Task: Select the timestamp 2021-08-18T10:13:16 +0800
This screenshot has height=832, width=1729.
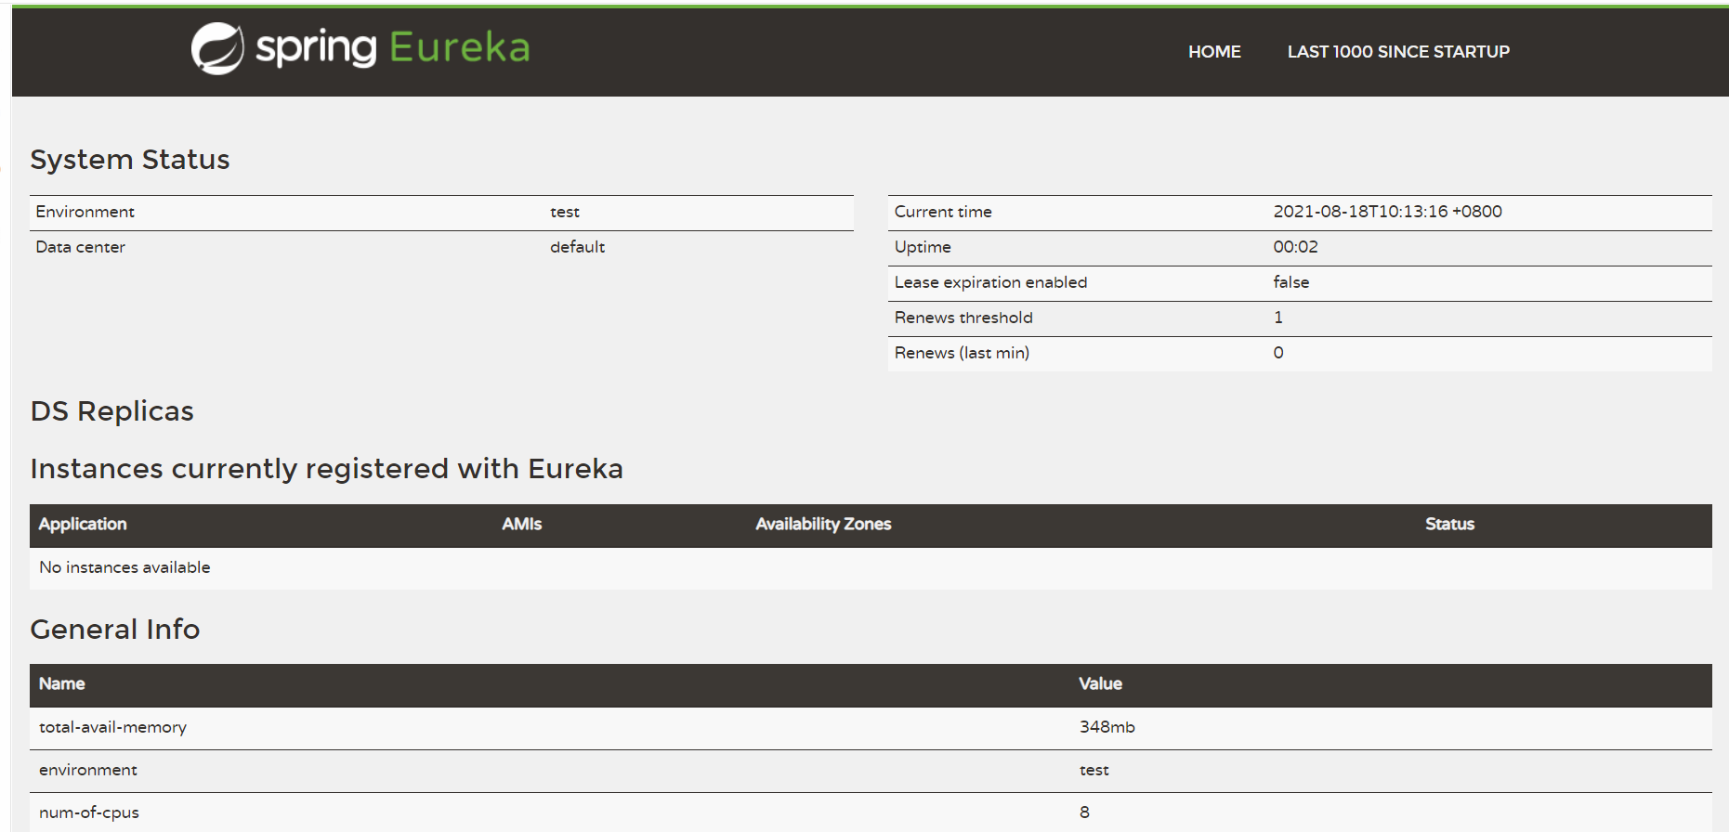Action: tap(1387, 212)
